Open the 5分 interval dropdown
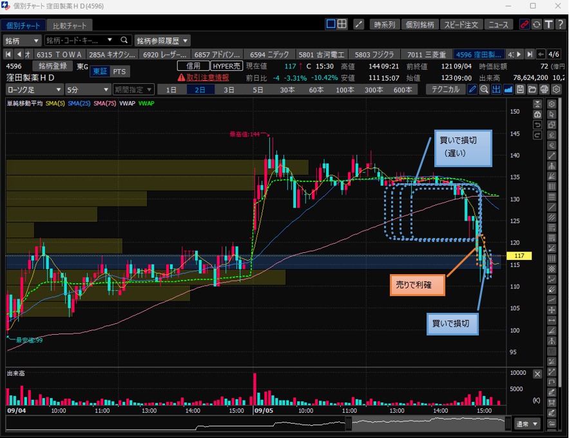 pos(88,90)
